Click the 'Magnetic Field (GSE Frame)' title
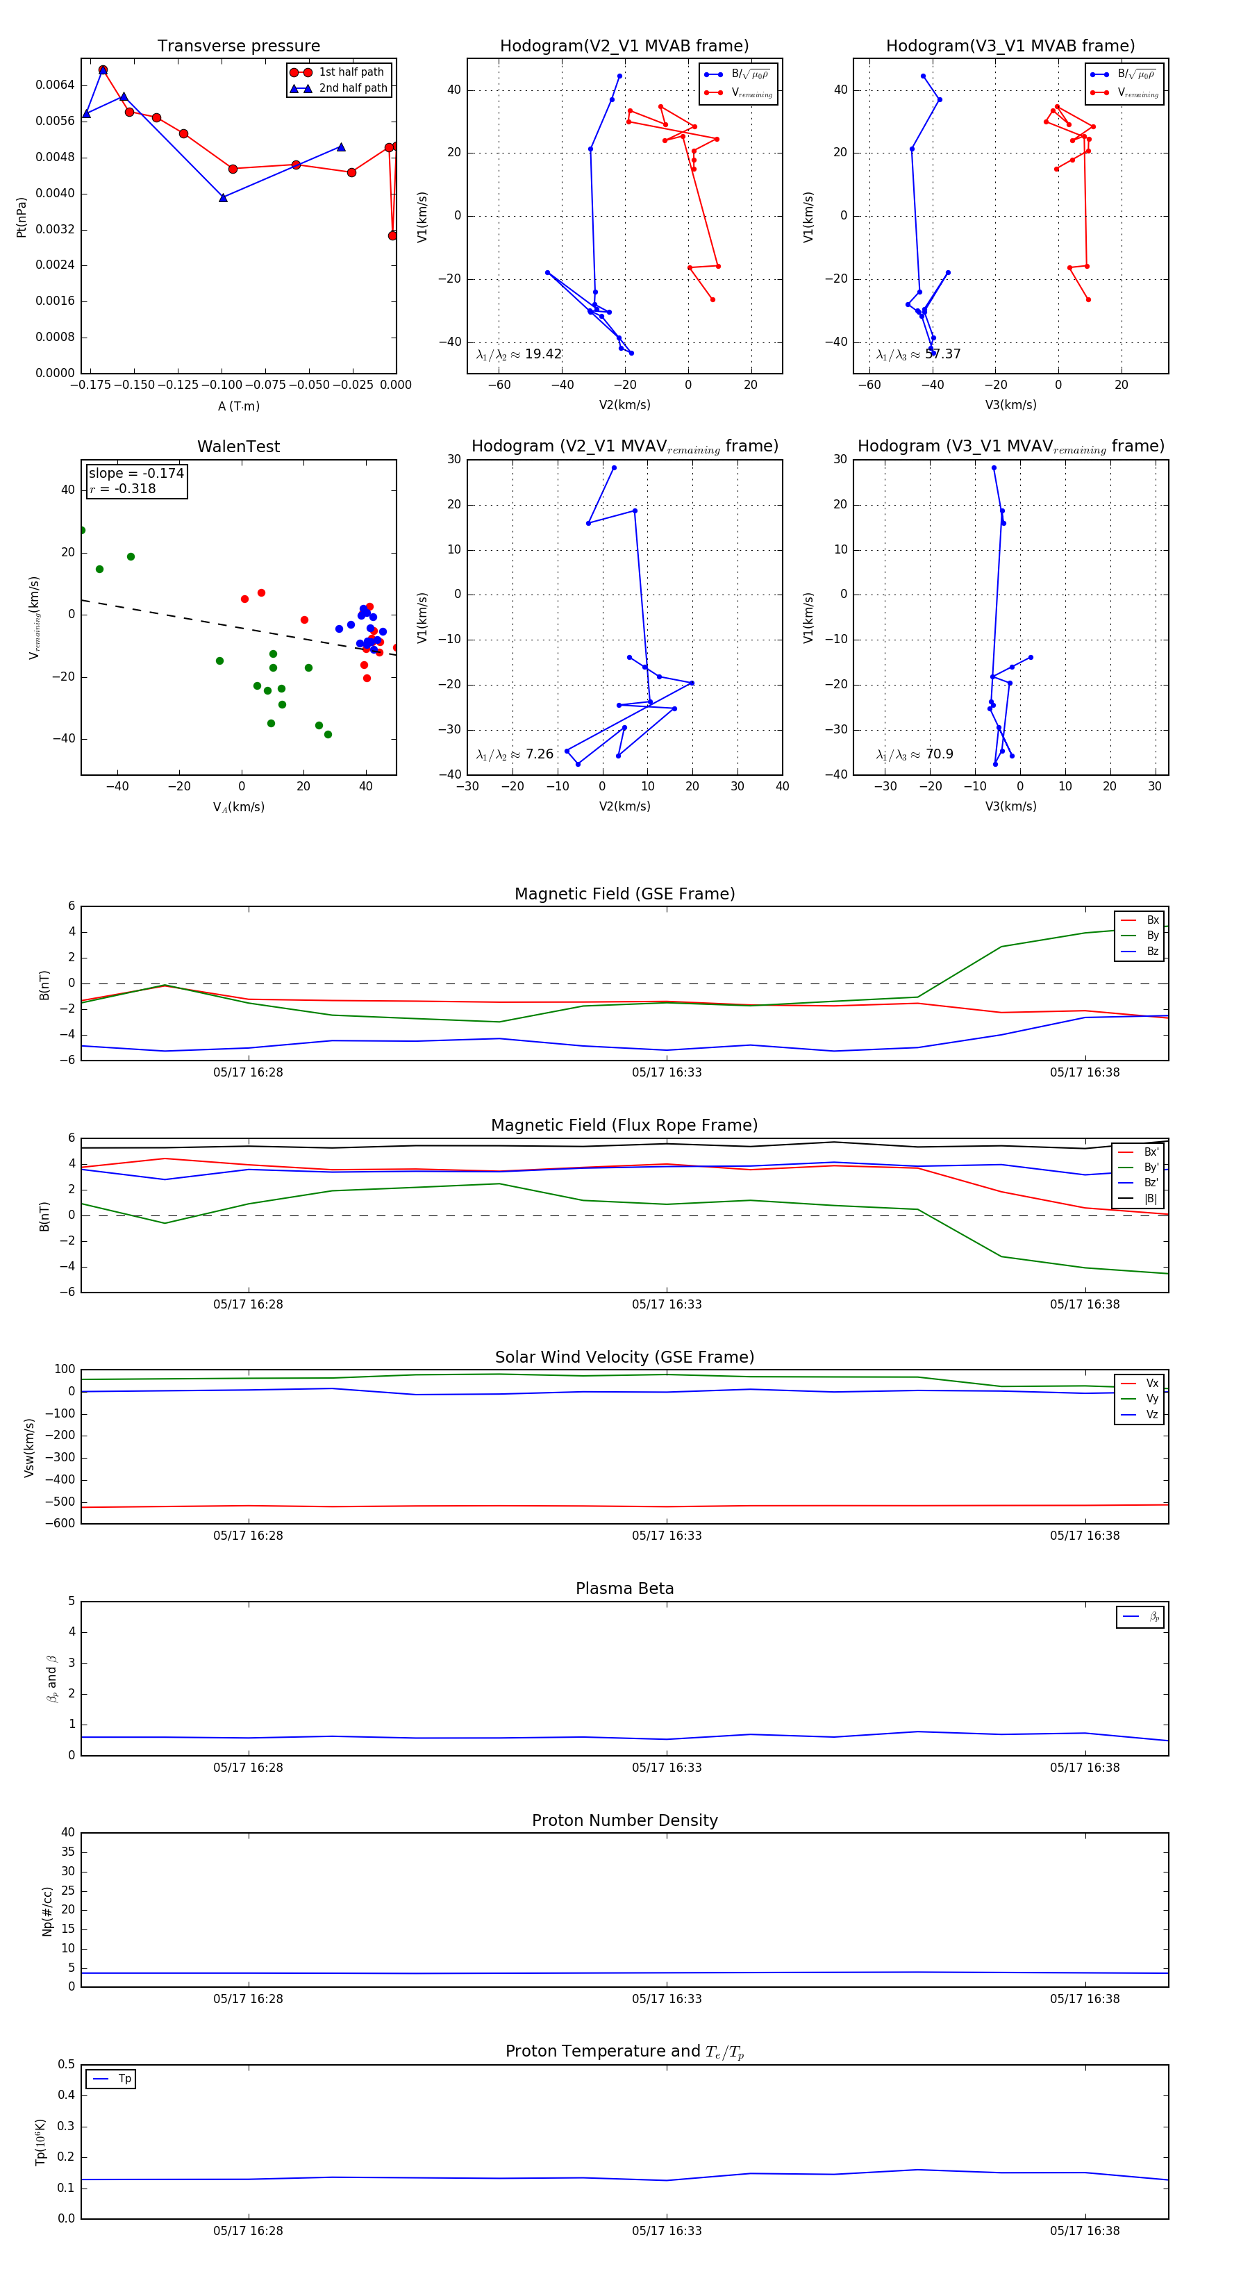 [x=624, y=894]
